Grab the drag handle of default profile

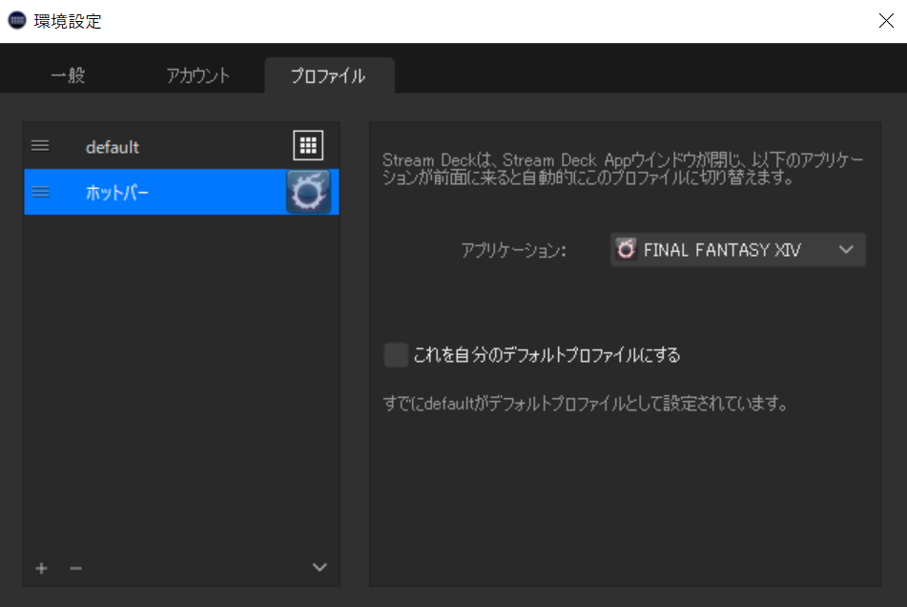click(x=40, y=146)
